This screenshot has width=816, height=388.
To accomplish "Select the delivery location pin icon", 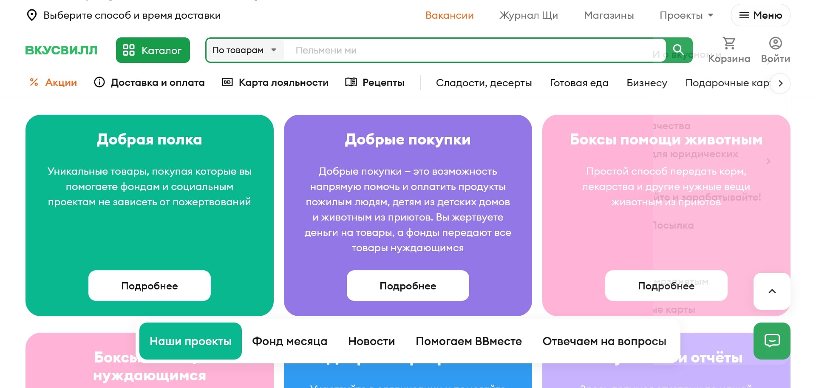I will tap(32, 15).
